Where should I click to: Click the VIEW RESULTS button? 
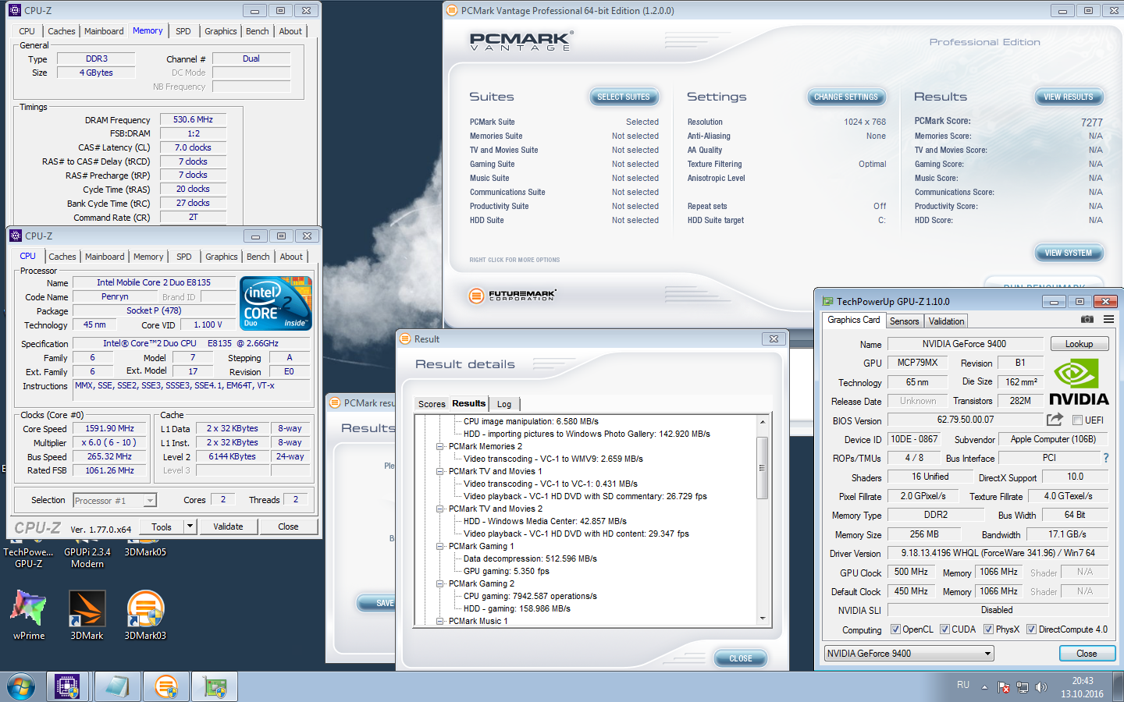click(1069, 97)
